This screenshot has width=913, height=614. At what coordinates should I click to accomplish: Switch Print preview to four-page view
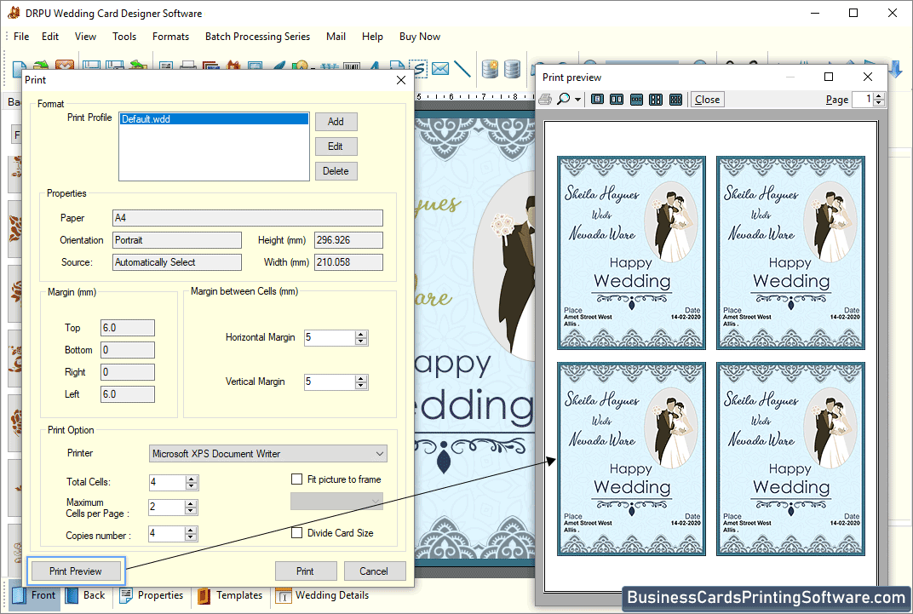pos(656,100)
